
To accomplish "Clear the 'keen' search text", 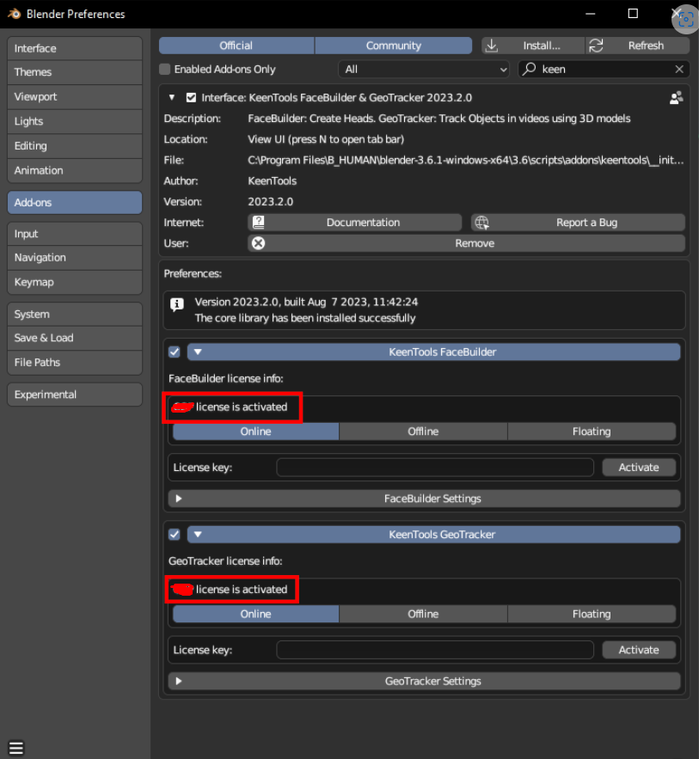I will 679,70.
